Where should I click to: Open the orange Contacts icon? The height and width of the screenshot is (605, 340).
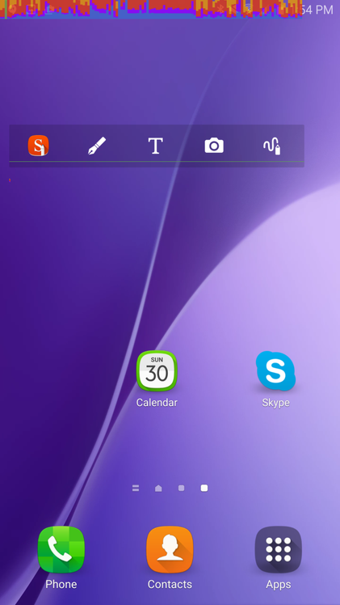pos(170,549)
